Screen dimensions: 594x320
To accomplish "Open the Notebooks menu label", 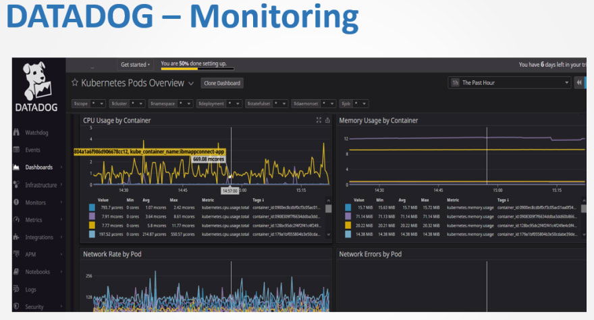I will click(x=38, y=271).
